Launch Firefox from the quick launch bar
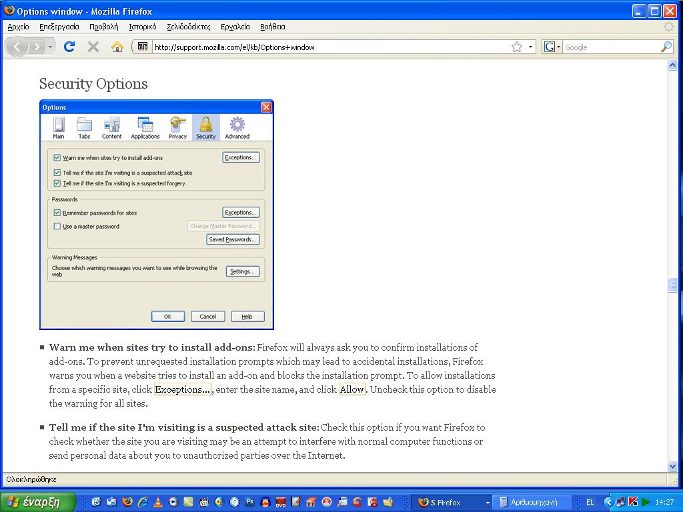The image size is (683, 512). [x=127, y=502]
